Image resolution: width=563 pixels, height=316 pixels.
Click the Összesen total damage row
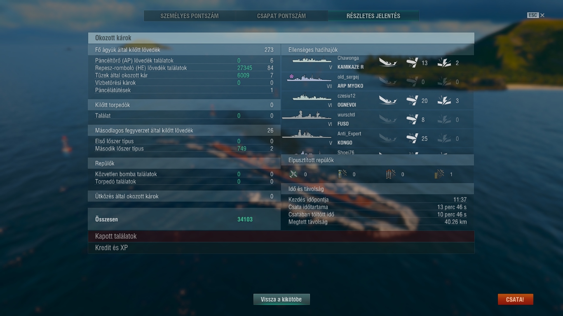tap(184, 219)
